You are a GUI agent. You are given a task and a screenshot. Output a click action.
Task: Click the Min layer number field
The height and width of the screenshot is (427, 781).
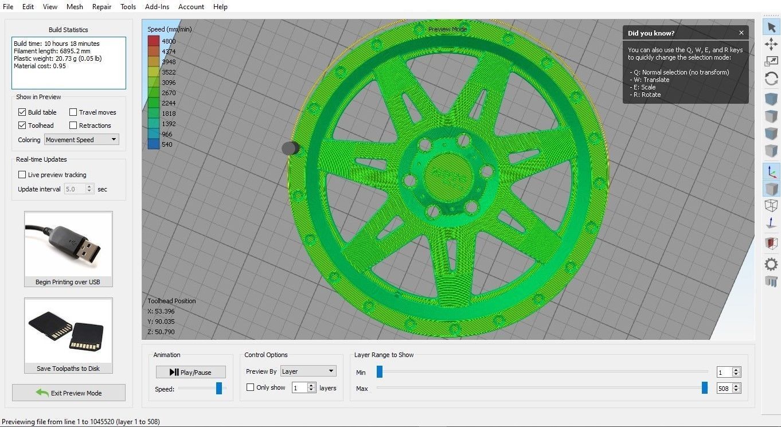coord(725,372)
